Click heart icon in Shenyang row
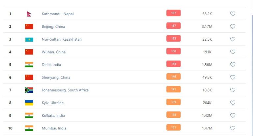Screen dimensions: 253x136 point(233,77)
